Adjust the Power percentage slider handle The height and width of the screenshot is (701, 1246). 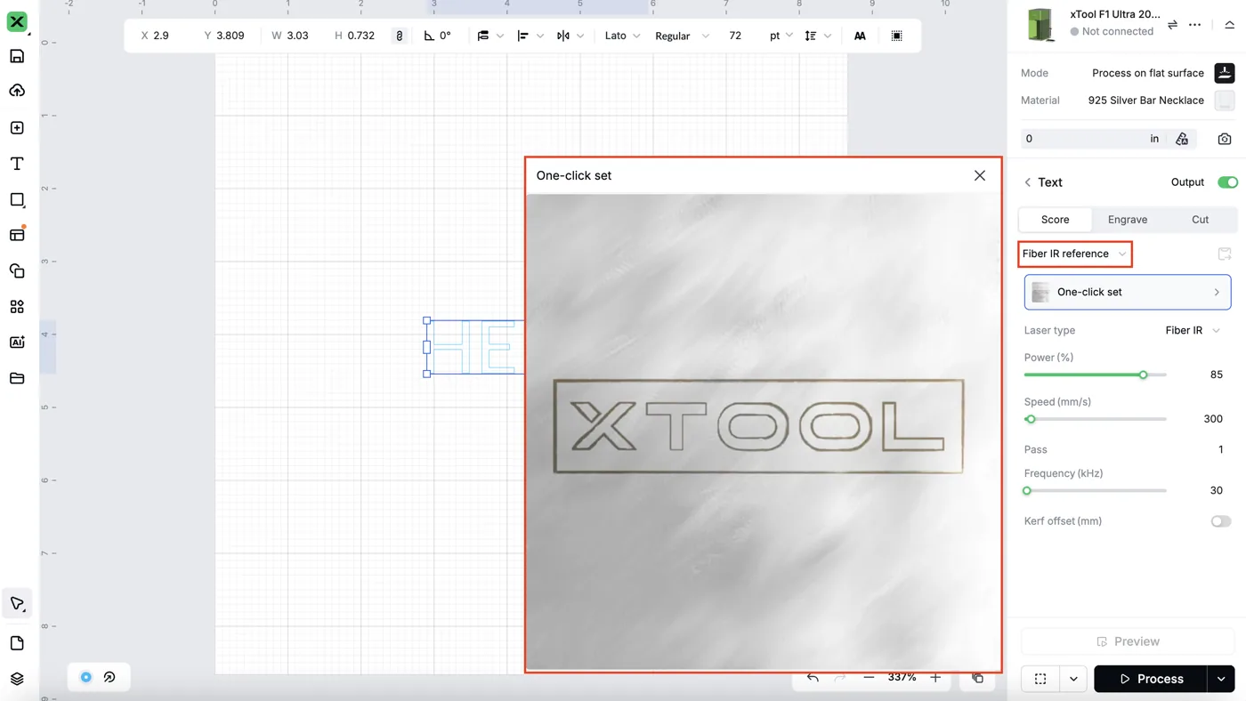[x=1144, y=375]
